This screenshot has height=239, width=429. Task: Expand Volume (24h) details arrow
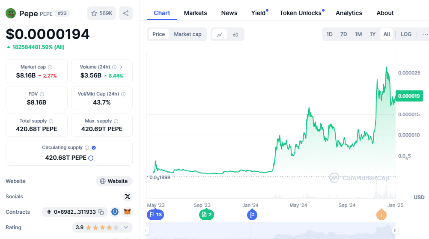pos(121,67)
